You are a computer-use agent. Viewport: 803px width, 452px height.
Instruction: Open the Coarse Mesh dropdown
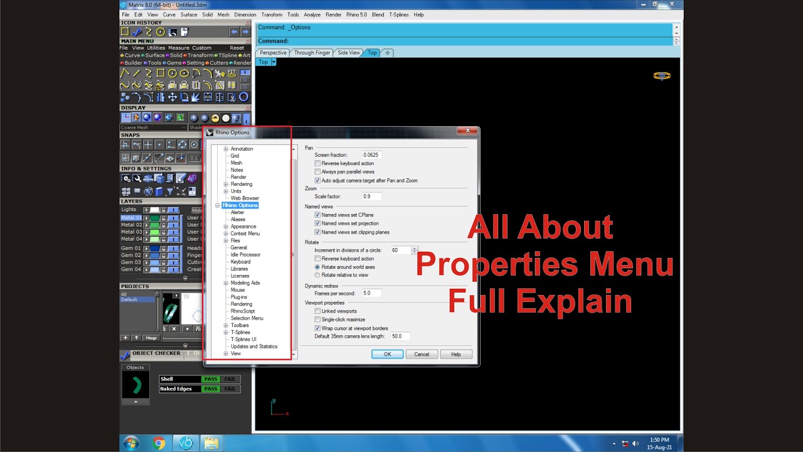click(153, 127)
